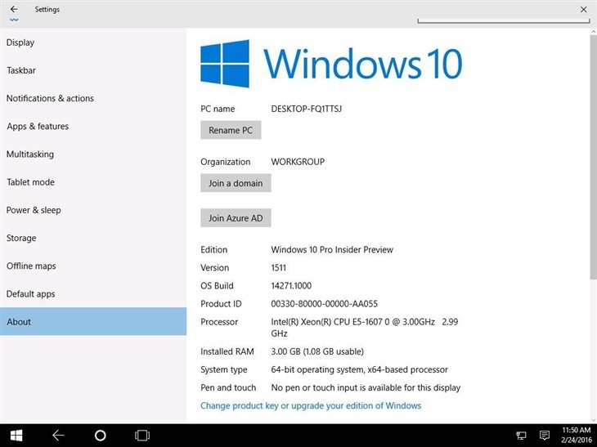The image size is (597, 447).
Task: Select Storage from sidebar
Action: (x=21, y=238)
